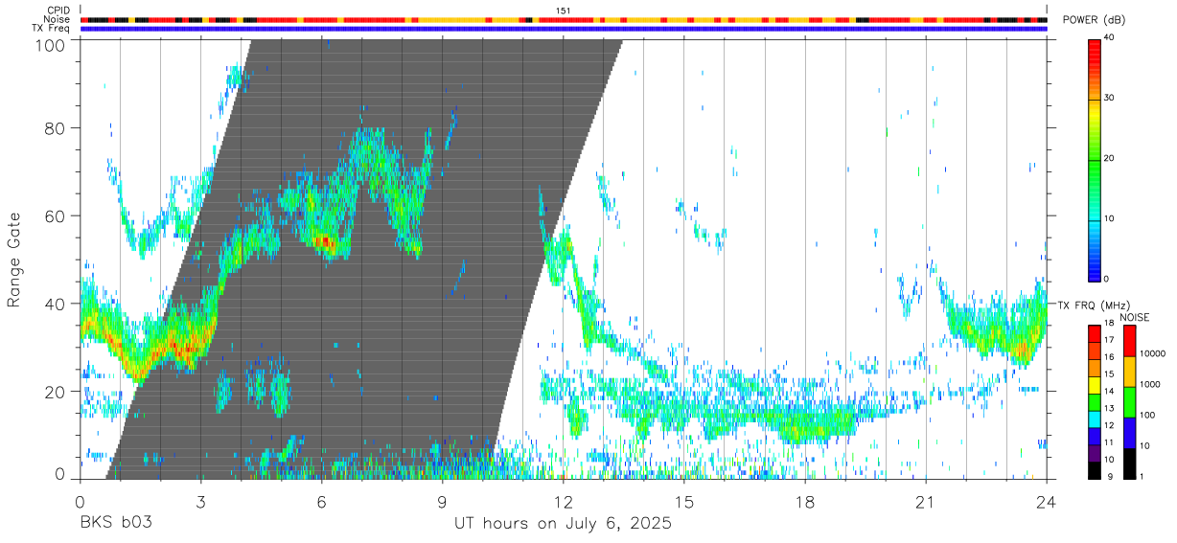The height and width of the screenshot is (543, 1177).
Task: Pick the green swatch in noise legend
Action: coord(1128,402)
